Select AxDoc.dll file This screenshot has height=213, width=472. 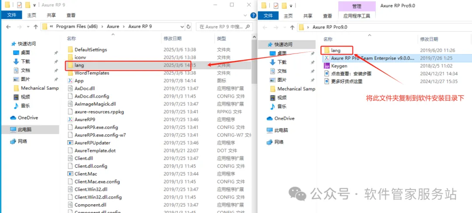(x=85, y=88)
